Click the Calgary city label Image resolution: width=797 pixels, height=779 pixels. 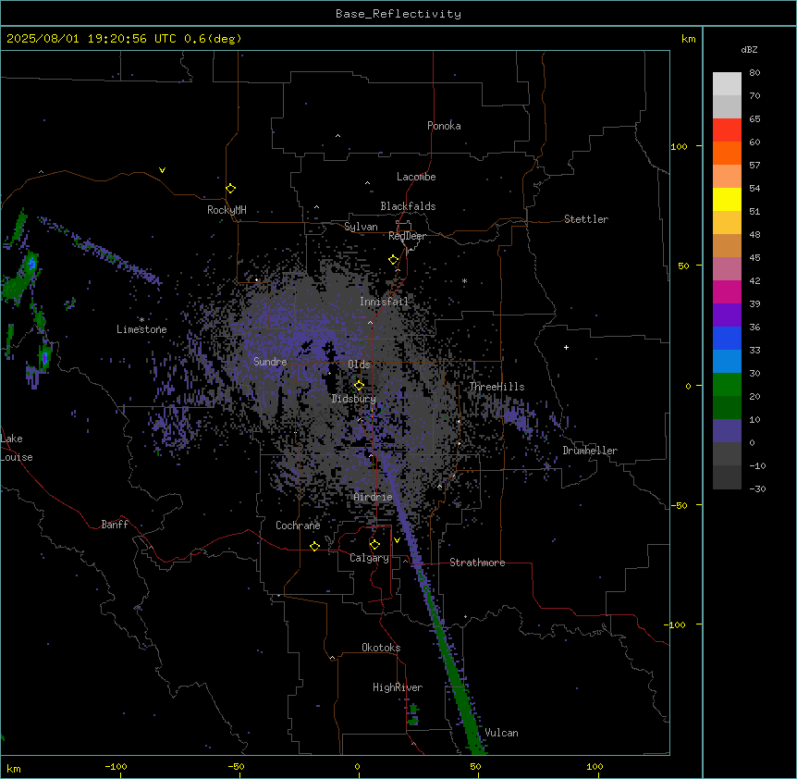click(369, 558)
